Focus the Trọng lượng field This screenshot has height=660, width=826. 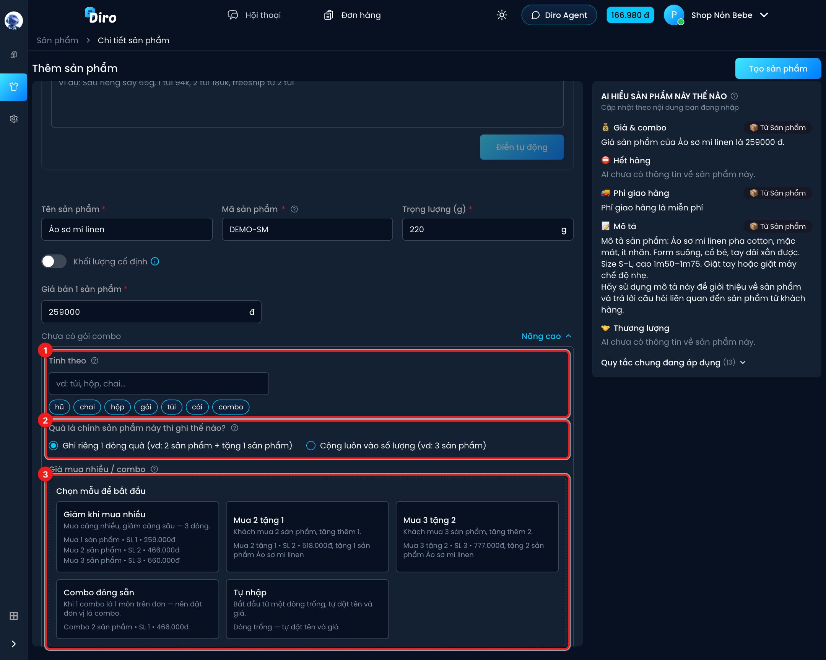point(487,229)
